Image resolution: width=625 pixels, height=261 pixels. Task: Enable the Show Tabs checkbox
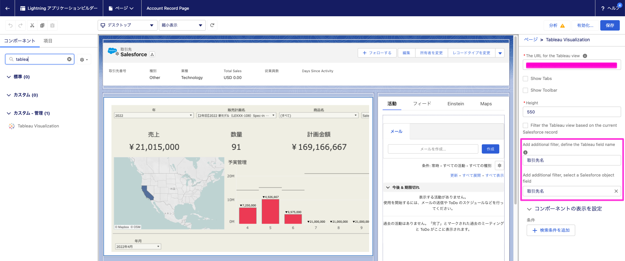[525, 79]
